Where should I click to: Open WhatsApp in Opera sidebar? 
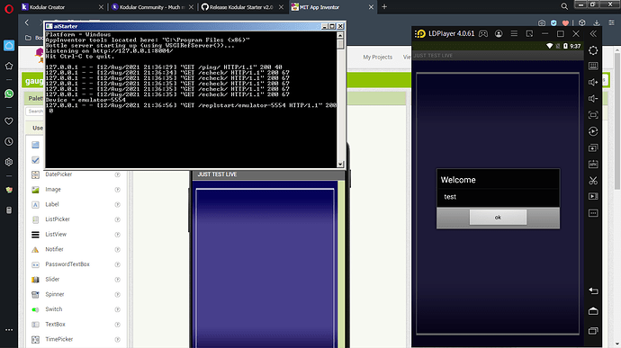pos(9,94)
